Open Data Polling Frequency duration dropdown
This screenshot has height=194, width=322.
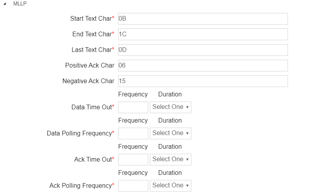(171, 133)
